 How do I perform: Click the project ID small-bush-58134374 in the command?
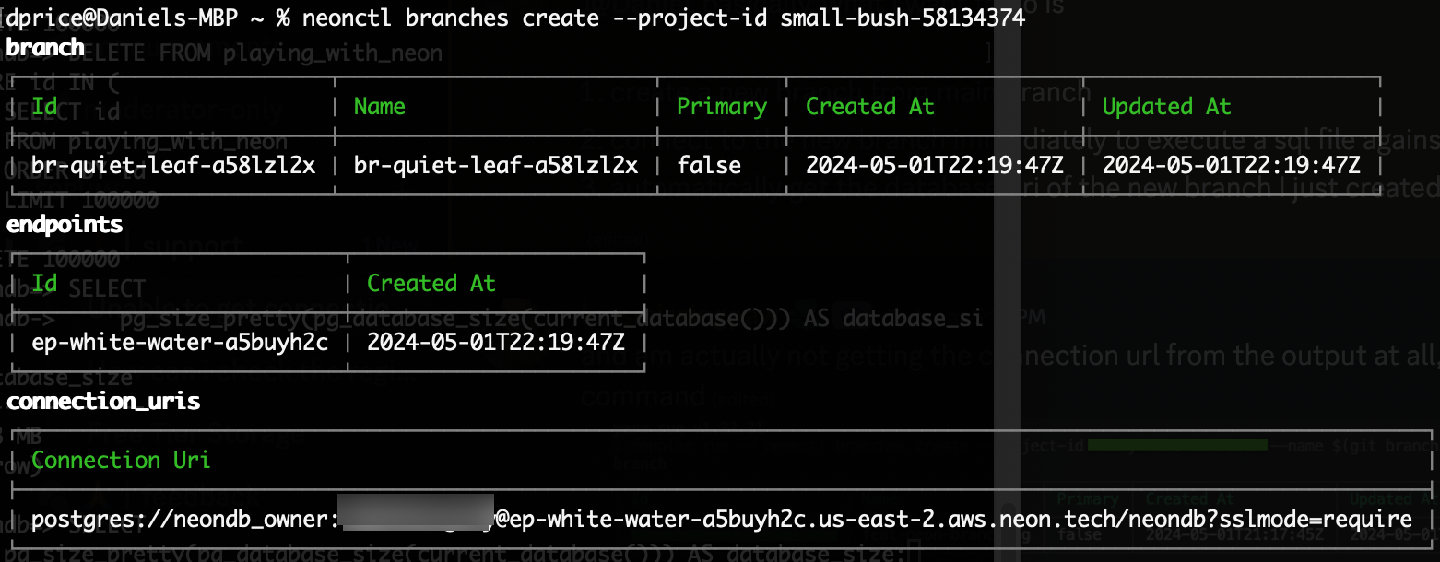click(x=903, y=19)
